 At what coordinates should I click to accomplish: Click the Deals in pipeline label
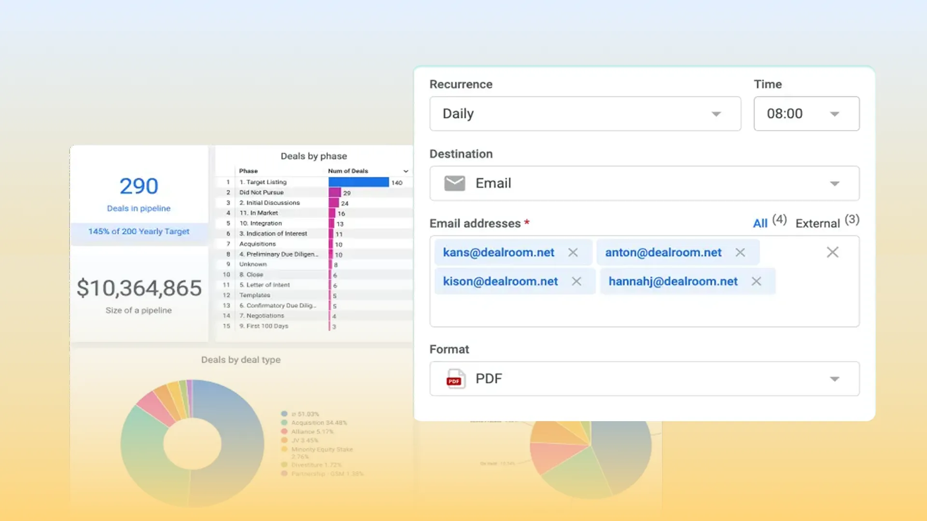pos(139,208)
